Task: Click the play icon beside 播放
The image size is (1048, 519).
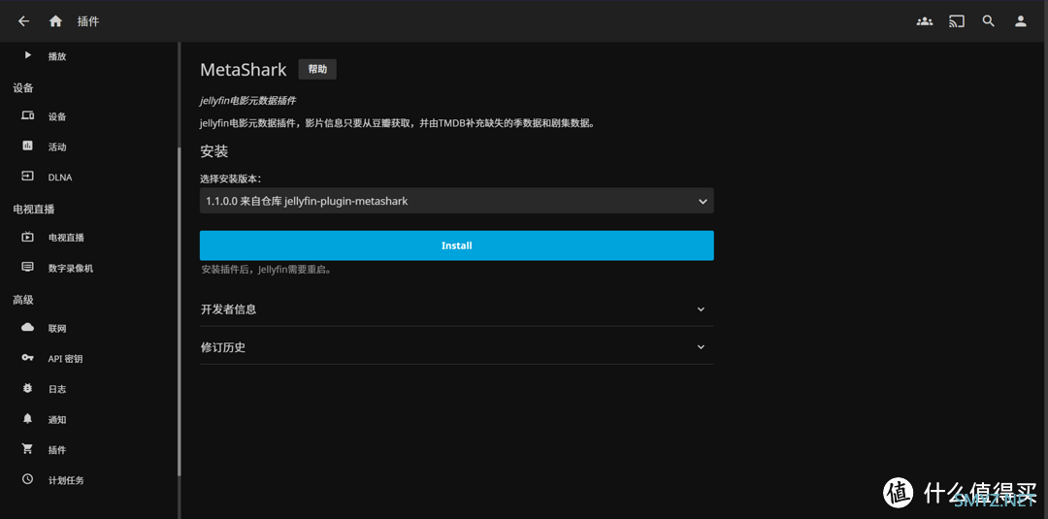Action: [x=27, y=55]
